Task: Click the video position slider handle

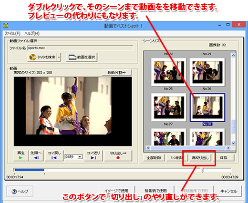Action: pyautogui.click(x=202, y=170)
